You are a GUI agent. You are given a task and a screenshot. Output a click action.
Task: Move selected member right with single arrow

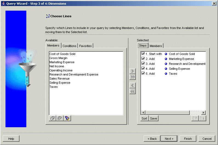point(132,71)
